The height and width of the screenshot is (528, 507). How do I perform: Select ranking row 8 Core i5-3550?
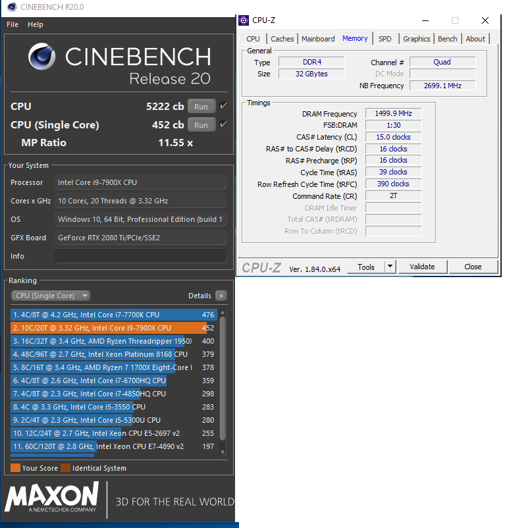click(x=114, y=407)
